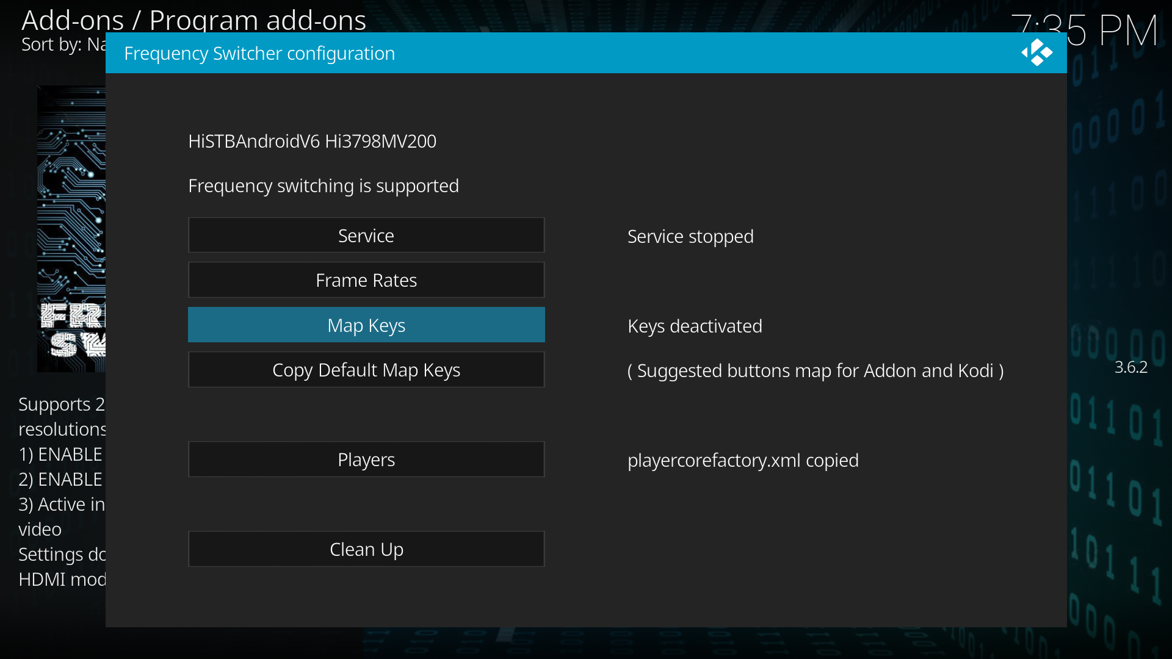Click Suggested buttons map for Addon text

(x=816, y=371)
